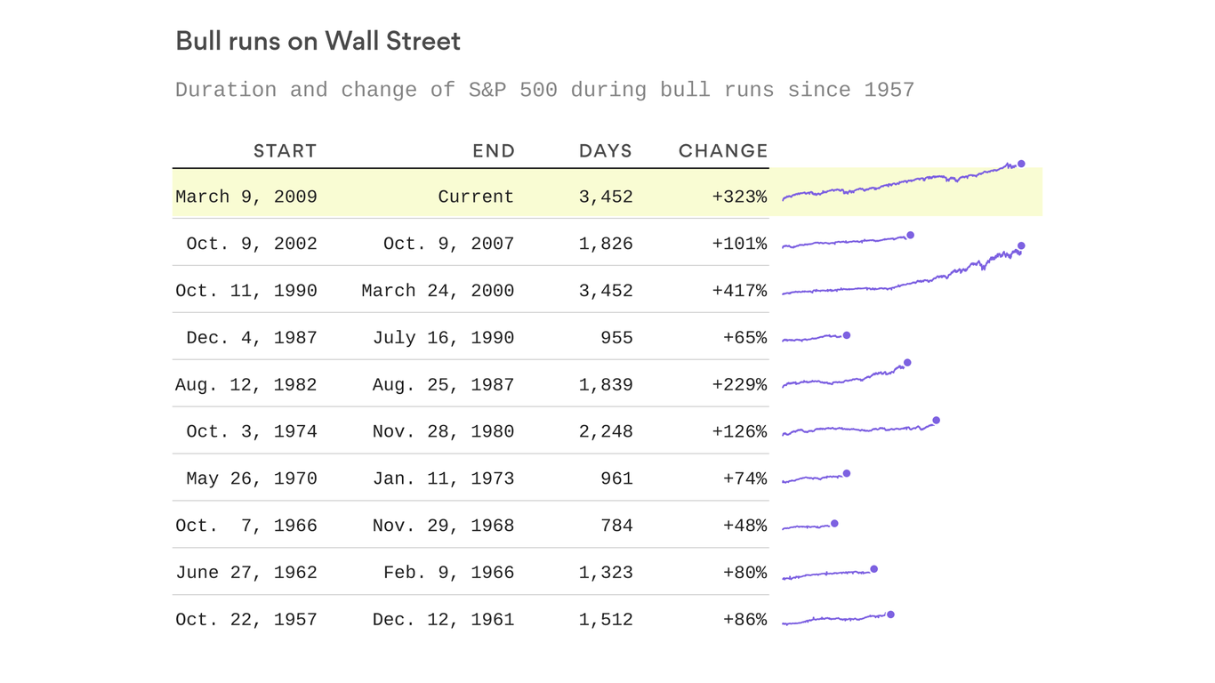Click the DAYS column header
The image size is (1215, 683).
[605, 151]
